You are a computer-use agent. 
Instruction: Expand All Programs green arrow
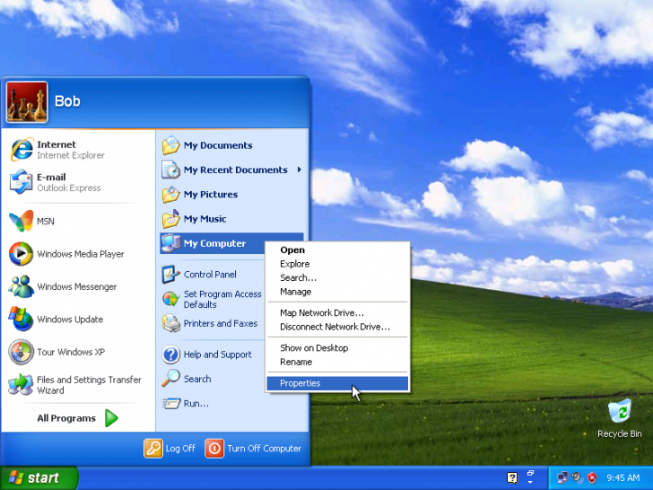point(111,418)
